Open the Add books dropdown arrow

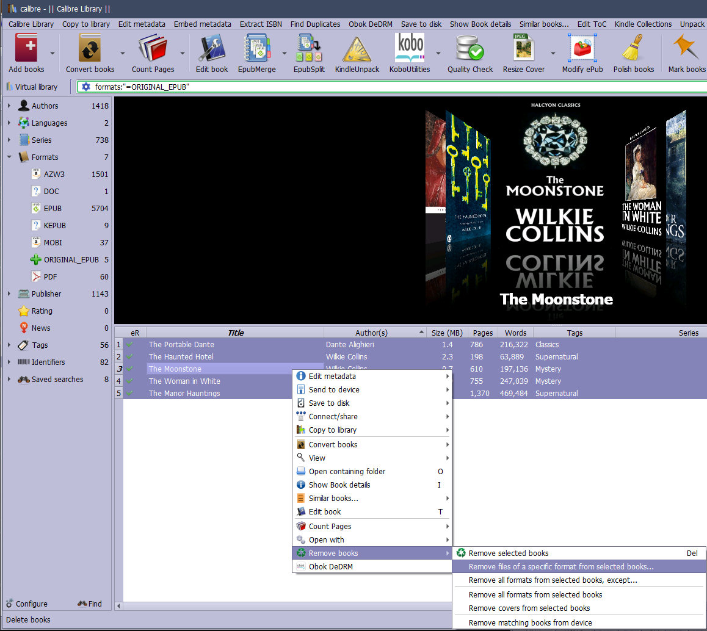click(x=53, y=53)
